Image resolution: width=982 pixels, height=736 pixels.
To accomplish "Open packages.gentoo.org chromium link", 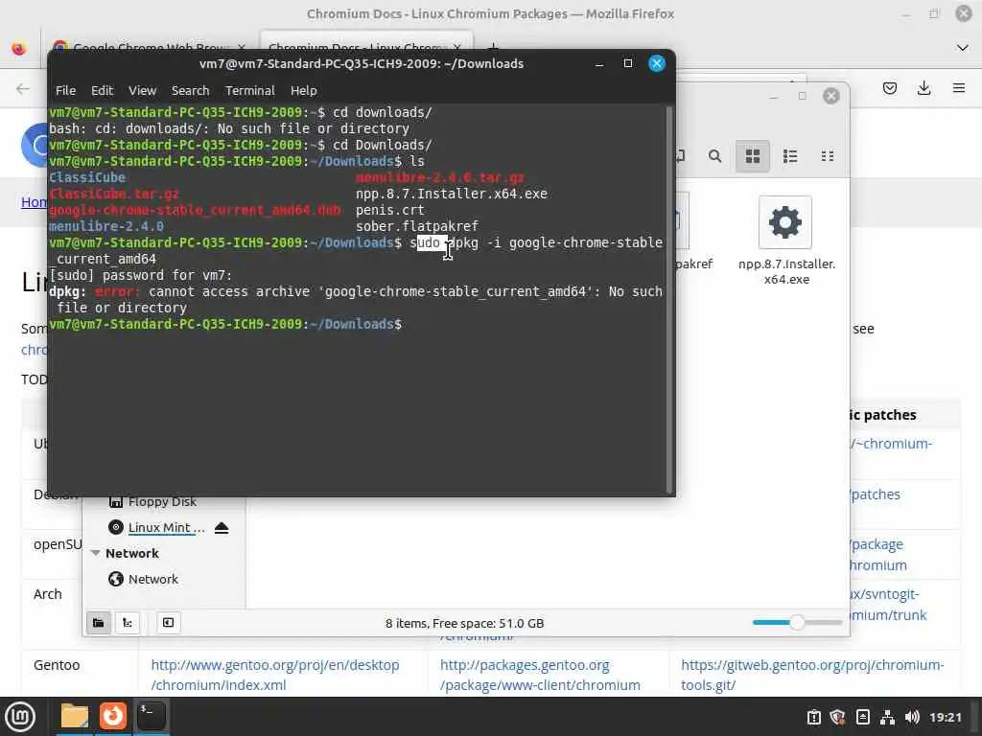I will pyautogui.click(x=540, y=675).
